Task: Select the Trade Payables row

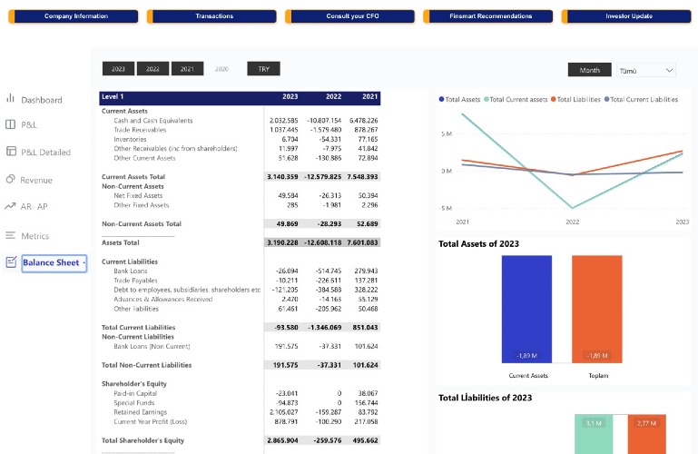Action: pos(240,281)
